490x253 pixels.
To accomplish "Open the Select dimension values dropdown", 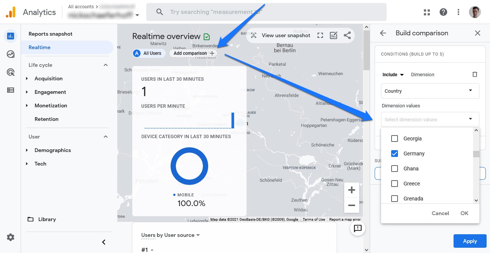I will tap(430, 119).
